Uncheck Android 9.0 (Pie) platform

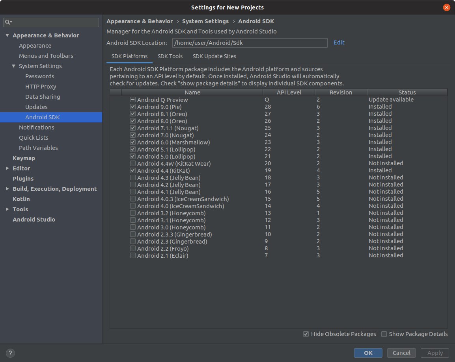pos(132,107)
